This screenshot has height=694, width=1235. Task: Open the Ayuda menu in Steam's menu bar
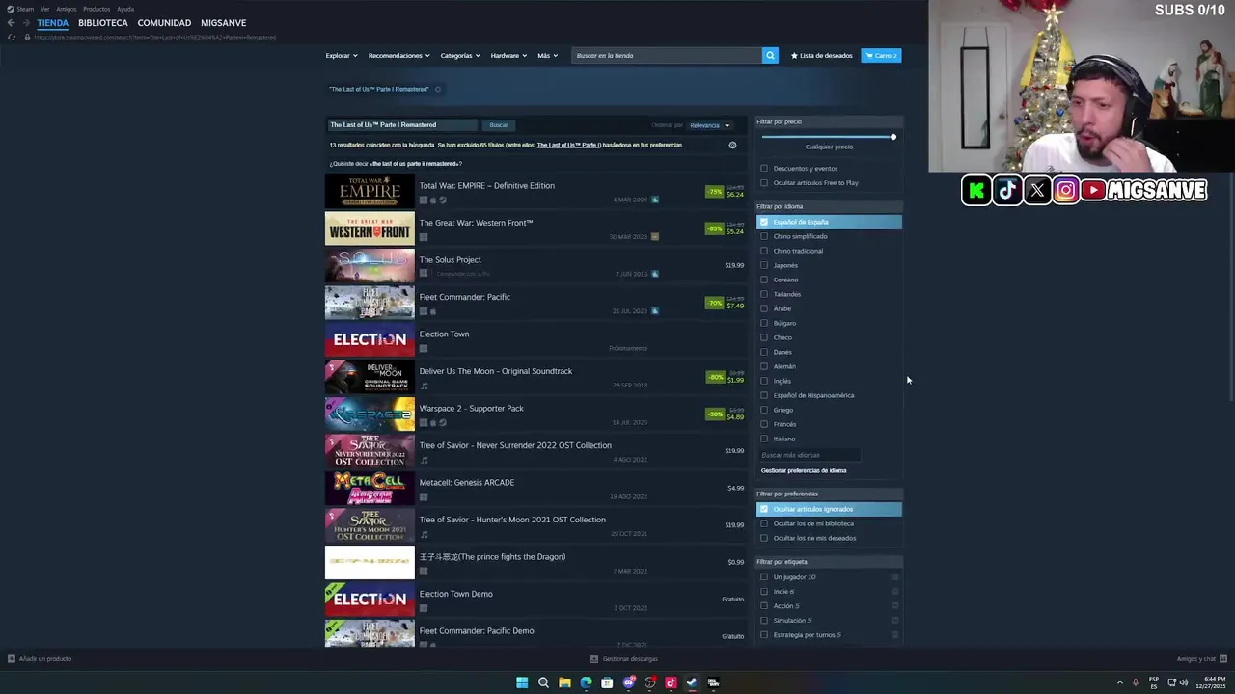(x=125, y=9)
